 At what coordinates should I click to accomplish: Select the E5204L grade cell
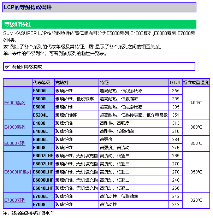(43, 115)
